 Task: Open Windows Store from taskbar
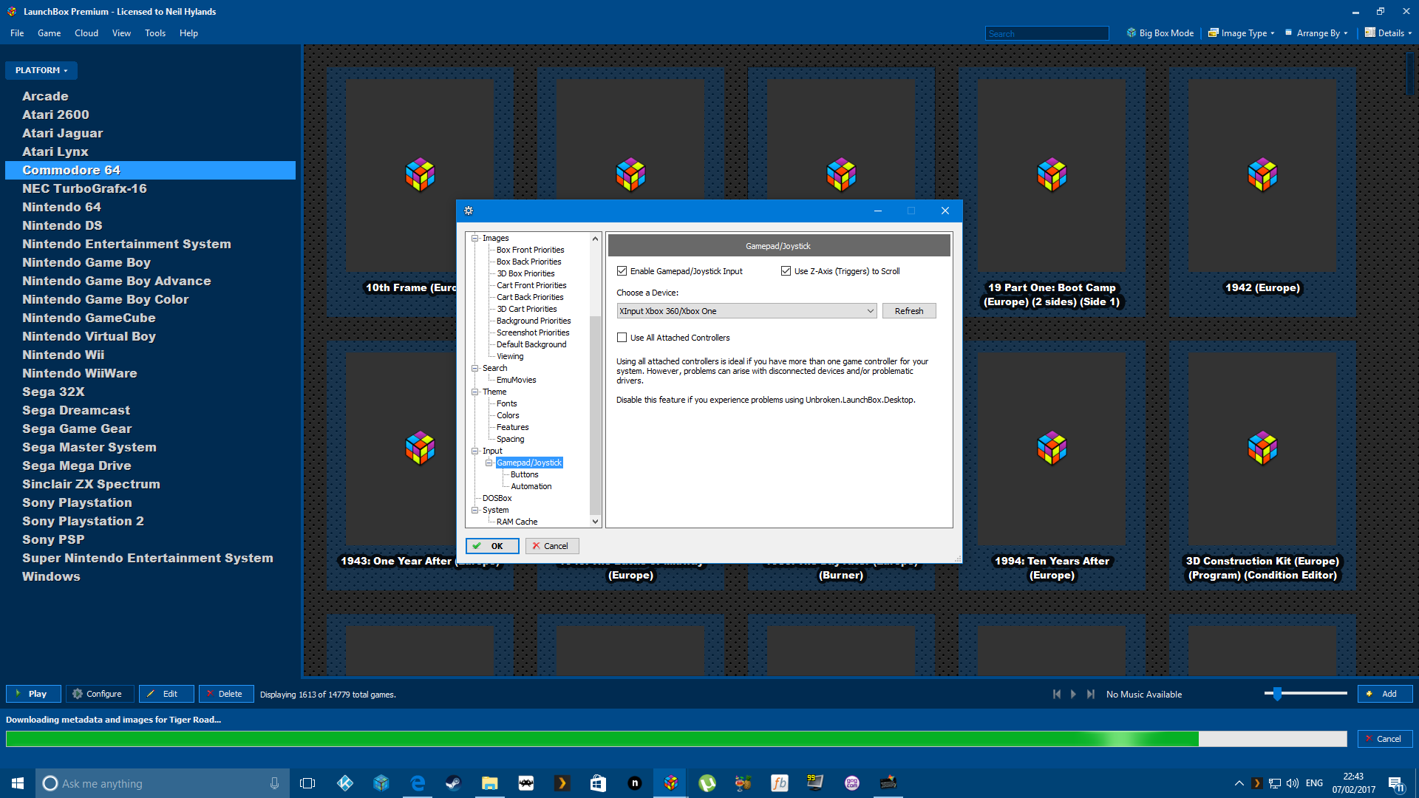[x=598, y=783]
